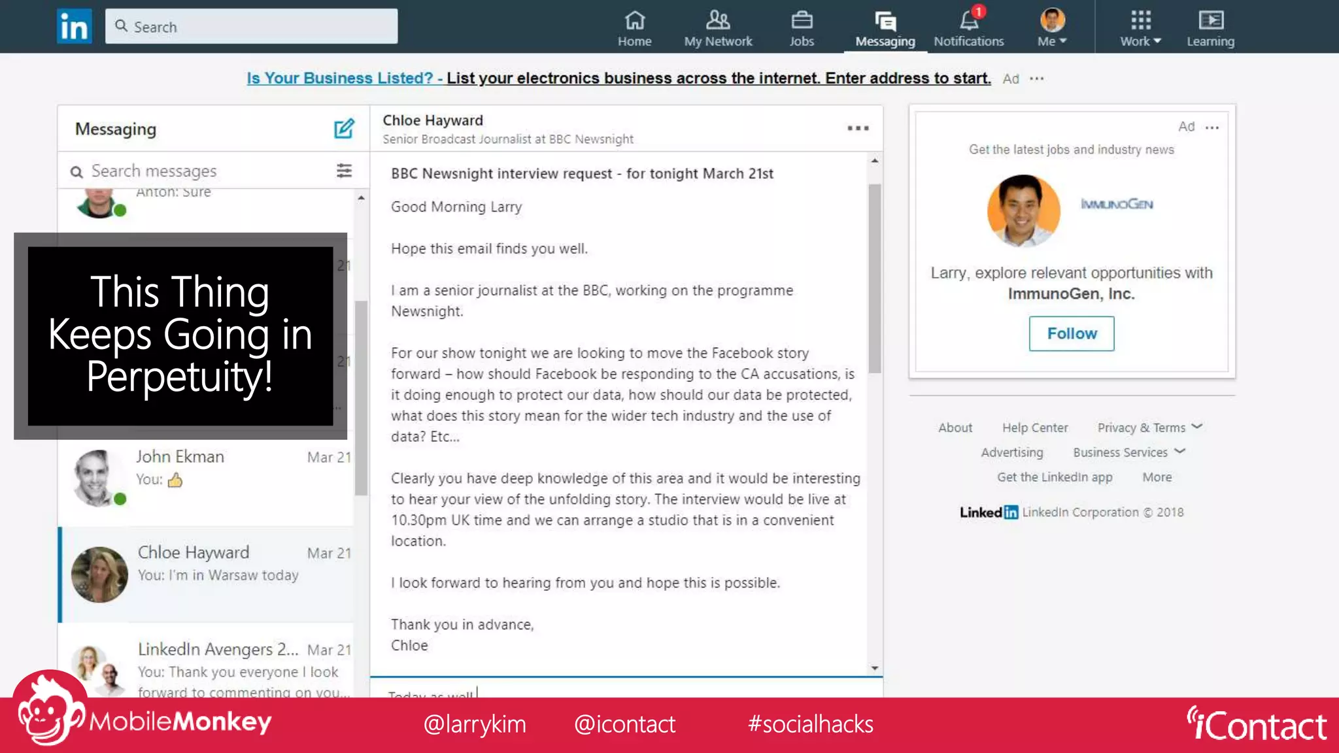
Task: Open the Help Center footer link
Action: pyautogui.click(x=1035, y=427)
